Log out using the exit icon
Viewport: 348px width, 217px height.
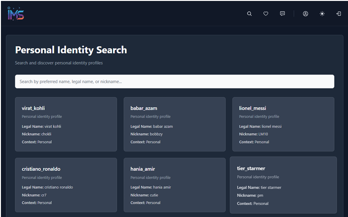(339, 14)
